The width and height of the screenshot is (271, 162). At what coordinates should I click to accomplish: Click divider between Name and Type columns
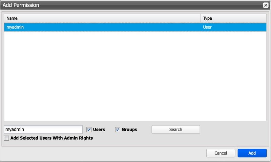201,18
